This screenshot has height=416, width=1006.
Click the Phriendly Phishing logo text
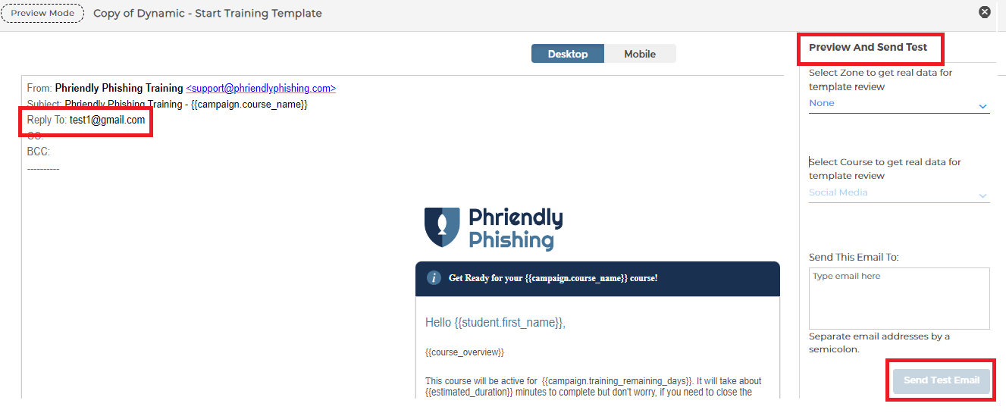click(516, 229)
